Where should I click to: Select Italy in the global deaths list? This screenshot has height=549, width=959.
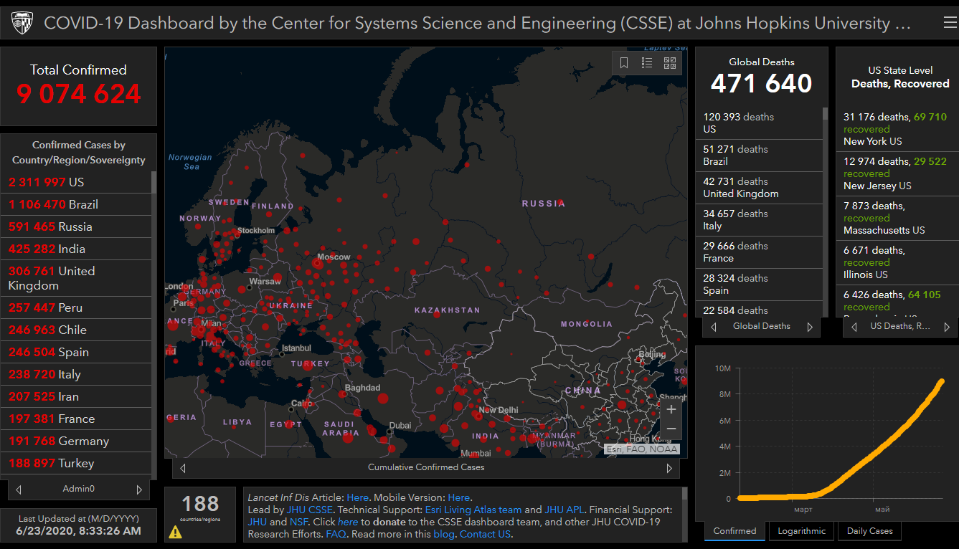point(760,219)
